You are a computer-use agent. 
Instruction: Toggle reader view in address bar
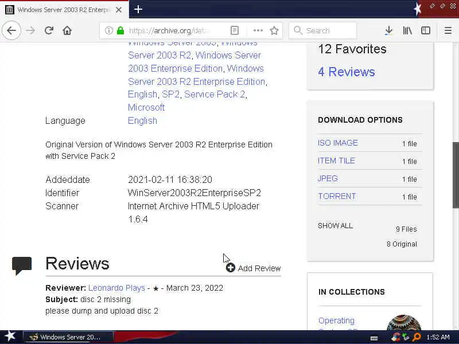(235, 30)
